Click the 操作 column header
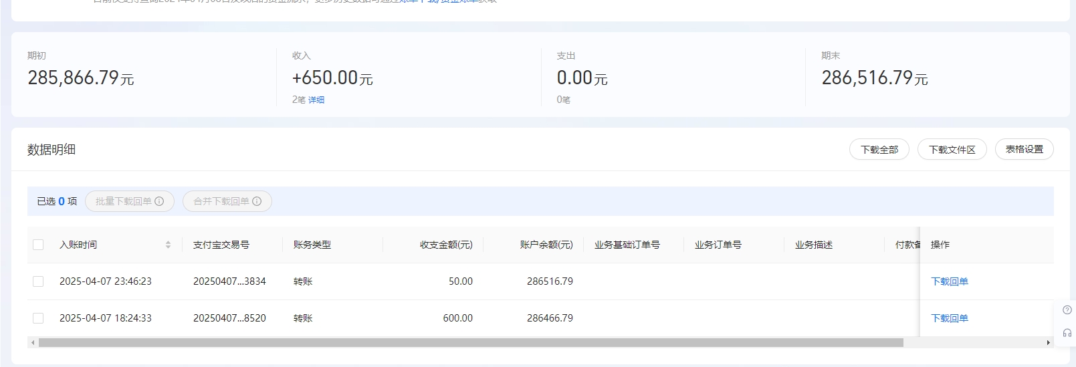This screenshot has height=367, width=1076. [x=940, y=245]
